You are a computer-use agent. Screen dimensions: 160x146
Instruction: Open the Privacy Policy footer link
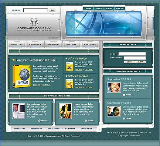tap(113, 132)
